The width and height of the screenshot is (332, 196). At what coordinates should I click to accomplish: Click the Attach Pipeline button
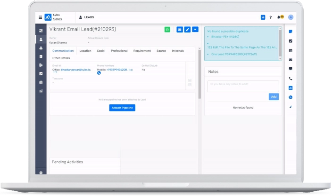pos(122,108)
